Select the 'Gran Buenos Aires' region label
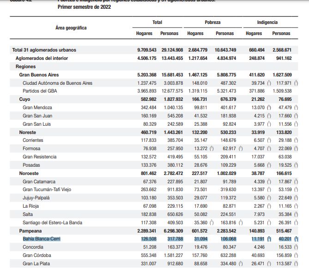The image size is (309, 268). click(x=39, y=75)
